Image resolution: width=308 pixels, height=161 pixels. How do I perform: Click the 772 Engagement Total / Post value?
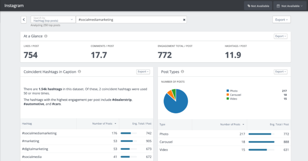165,55
